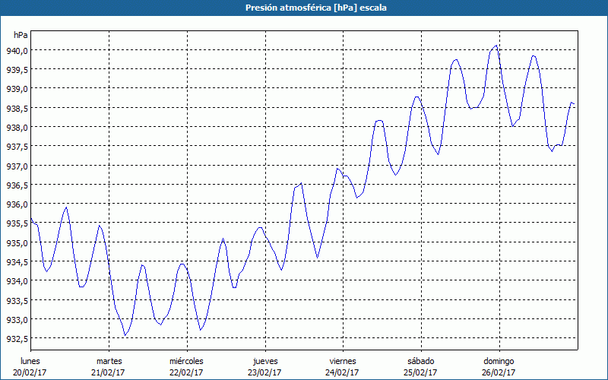
Task: Click the 935,5 y-axis label
Action: pos(17,224)
